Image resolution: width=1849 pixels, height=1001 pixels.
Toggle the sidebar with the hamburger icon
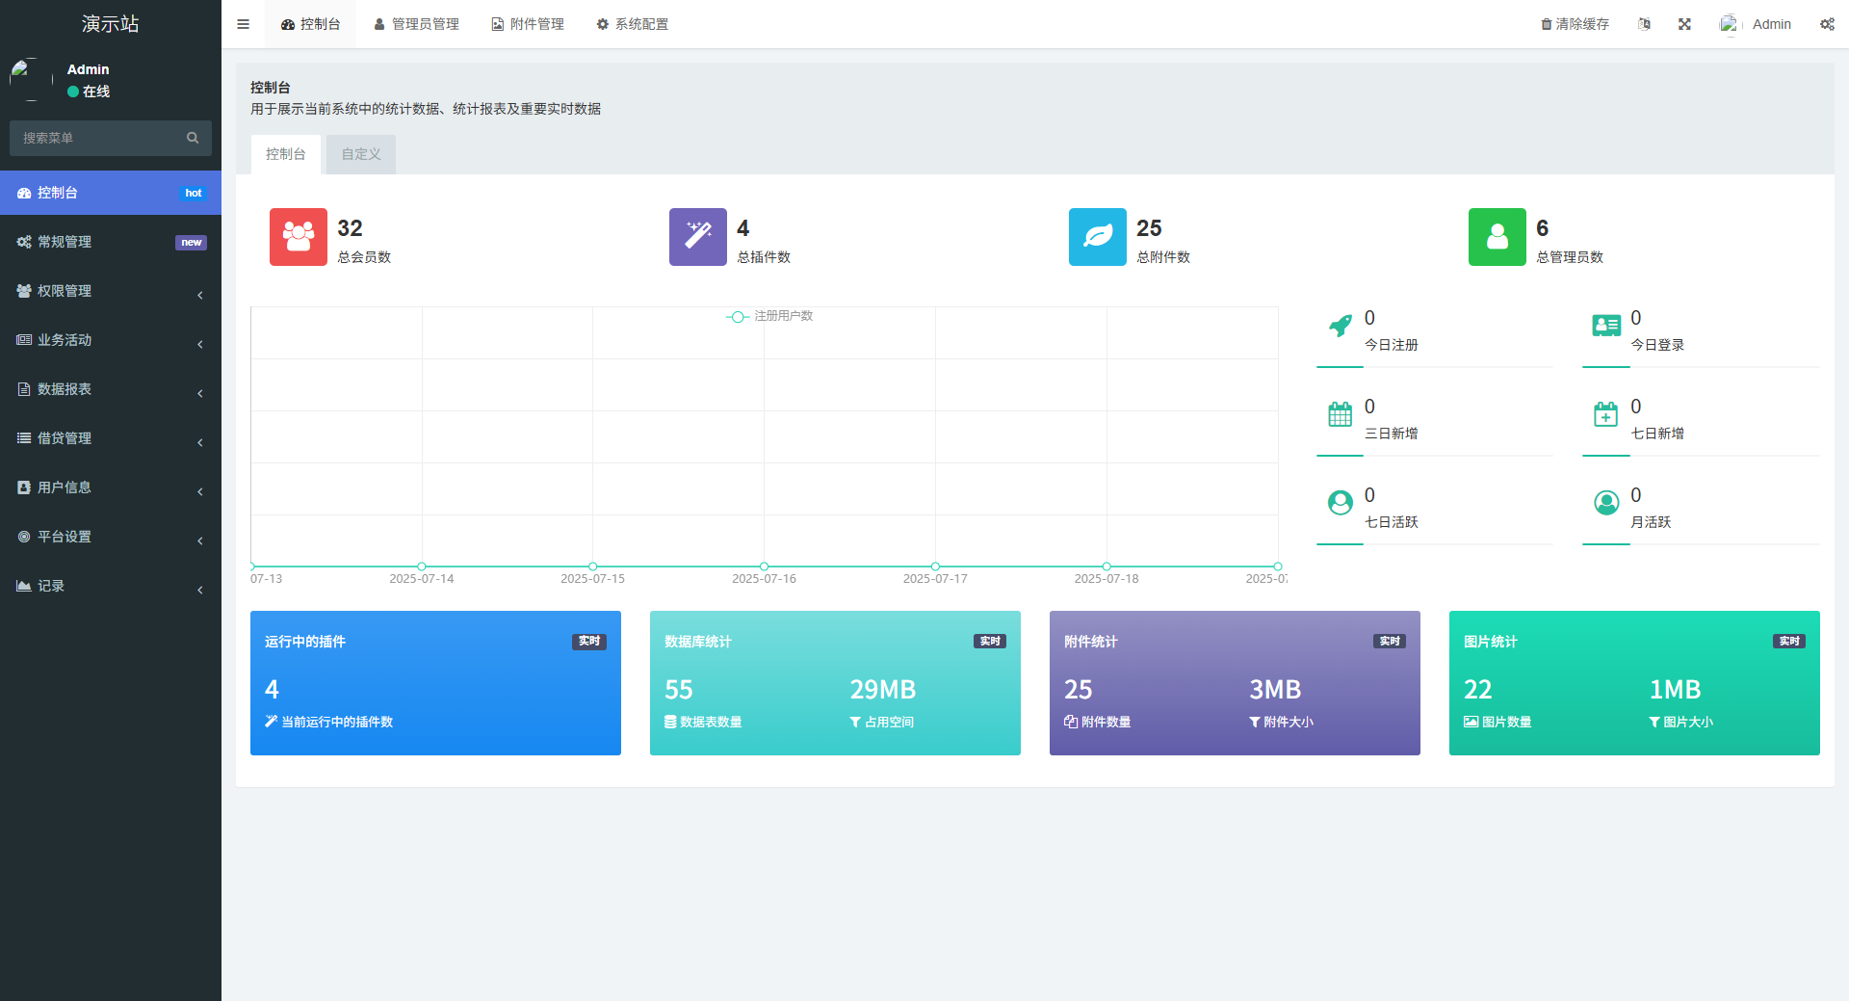243,23
